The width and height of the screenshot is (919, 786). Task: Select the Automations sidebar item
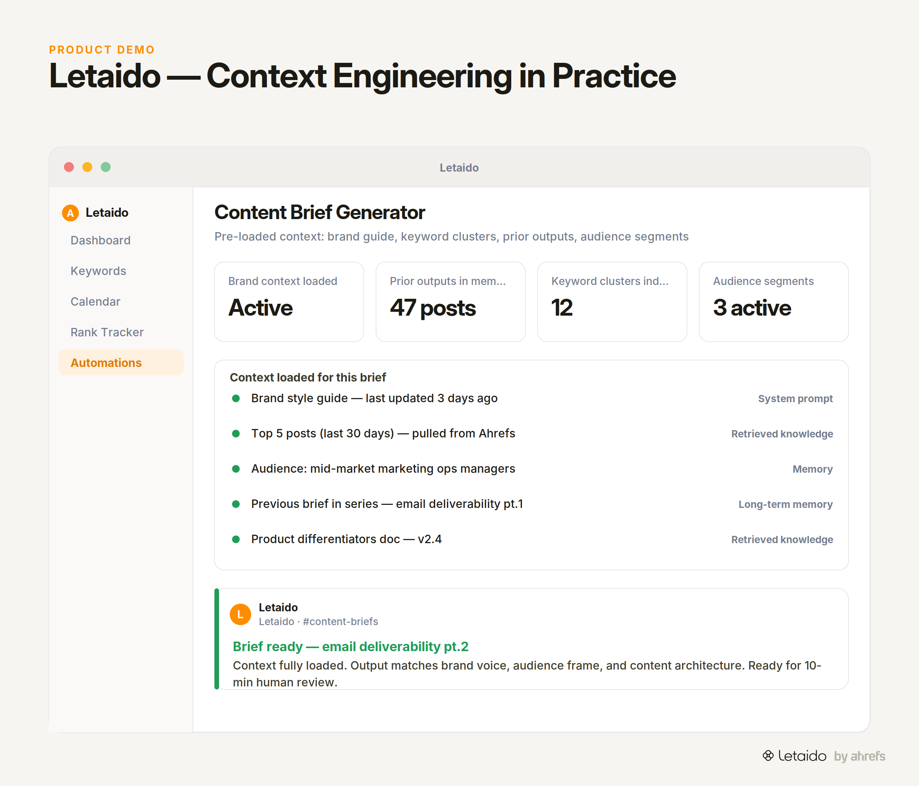point(121,362)
